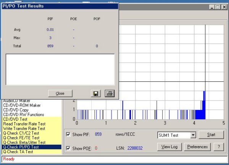Select AudioCD Maker in the list

click(32, 101)
